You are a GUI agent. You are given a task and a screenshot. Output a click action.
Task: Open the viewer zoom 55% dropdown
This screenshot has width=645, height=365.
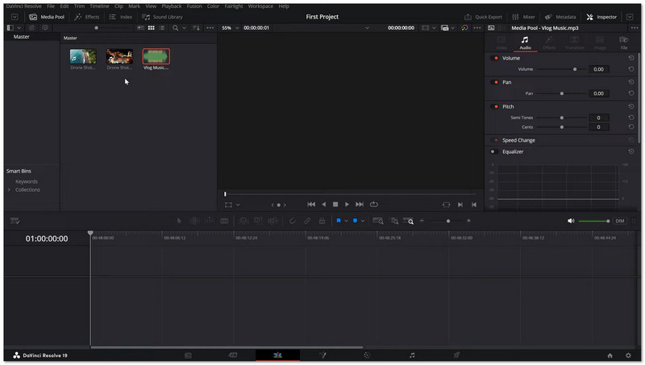click(x=230, y=28)
